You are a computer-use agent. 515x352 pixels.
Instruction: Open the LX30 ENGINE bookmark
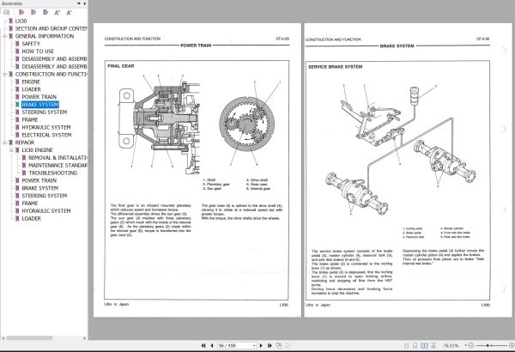(37, 150)
